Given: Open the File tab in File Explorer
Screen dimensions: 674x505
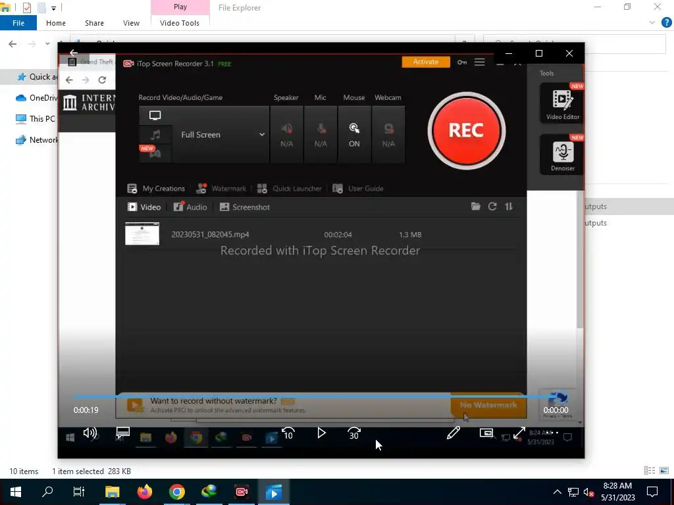Looking at the screenshot, I should click(x=18, y=23).
